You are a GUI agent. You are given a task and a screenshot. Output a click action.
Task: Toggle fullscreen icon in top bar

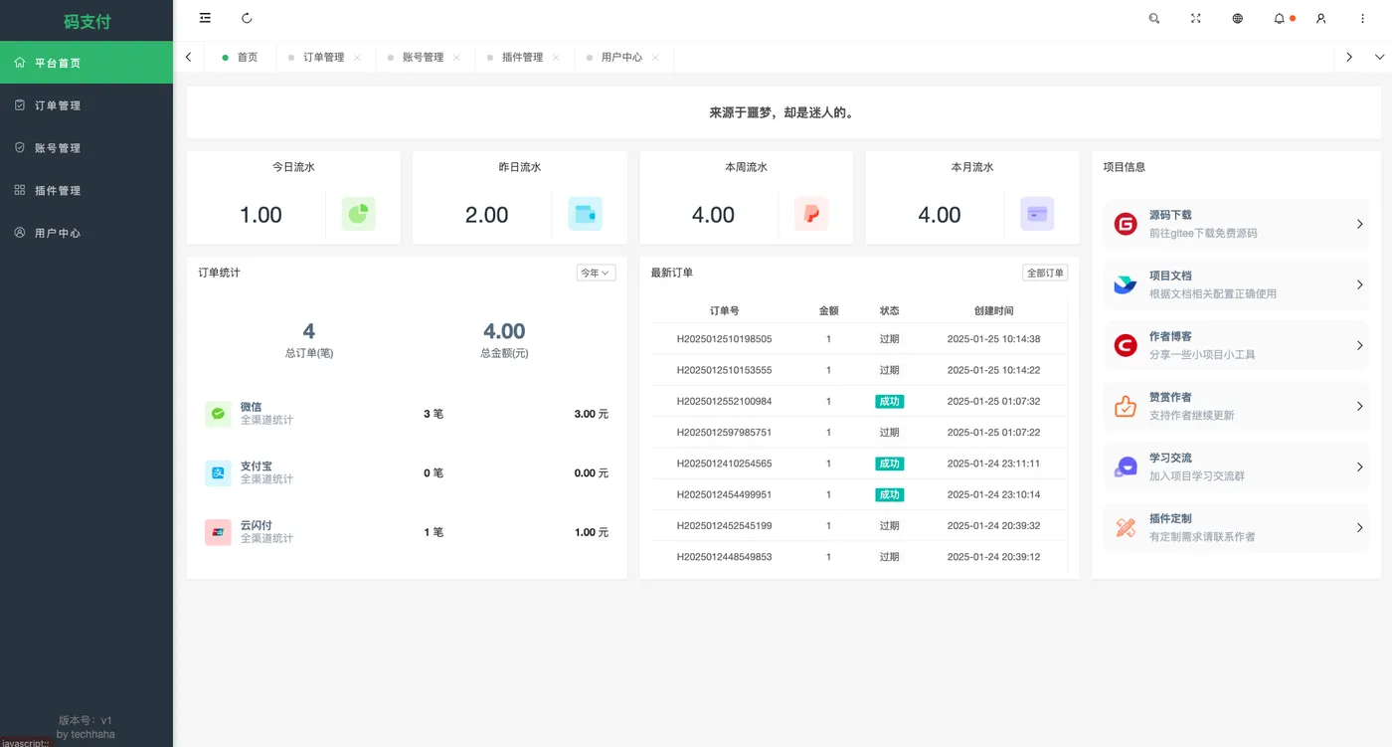1196,18
